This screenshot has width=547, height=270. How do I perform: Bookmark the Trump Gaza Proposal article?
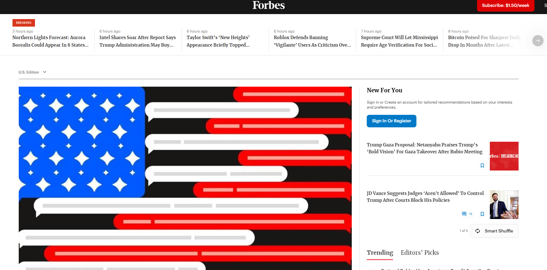click(x=482, y=166)
